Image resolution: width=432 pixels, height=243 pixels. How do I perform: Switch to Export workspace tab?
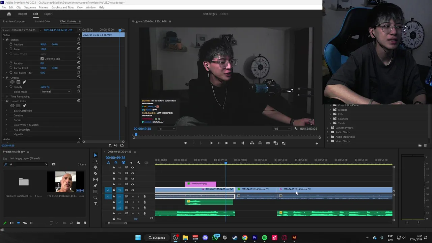pyautogui.click(x=48, y=14)
